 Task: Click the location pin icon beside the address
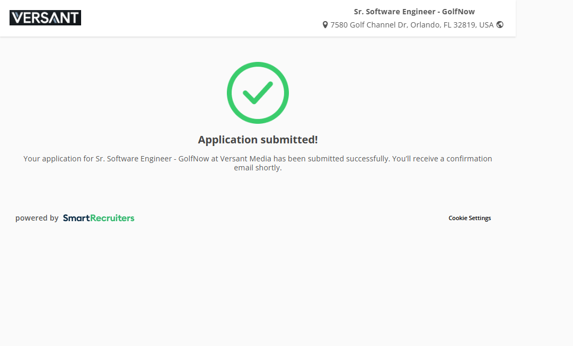tap(325, 25)
